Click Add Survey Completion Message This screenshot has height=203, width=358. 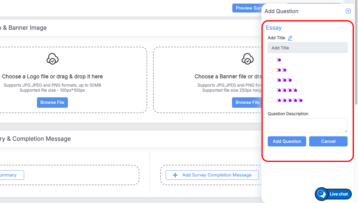[x=212, y=175]
